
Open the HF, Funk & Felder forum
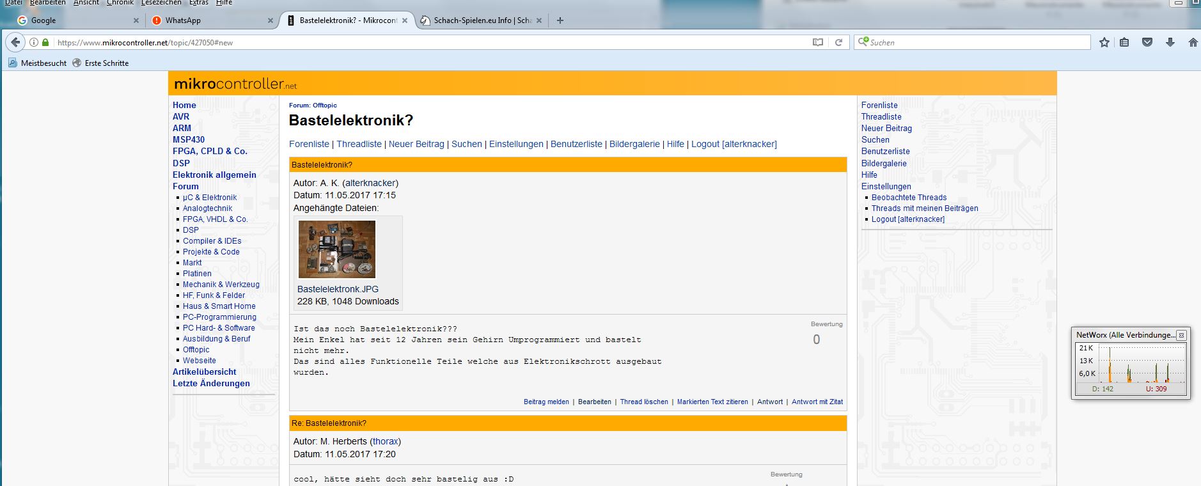214,295
